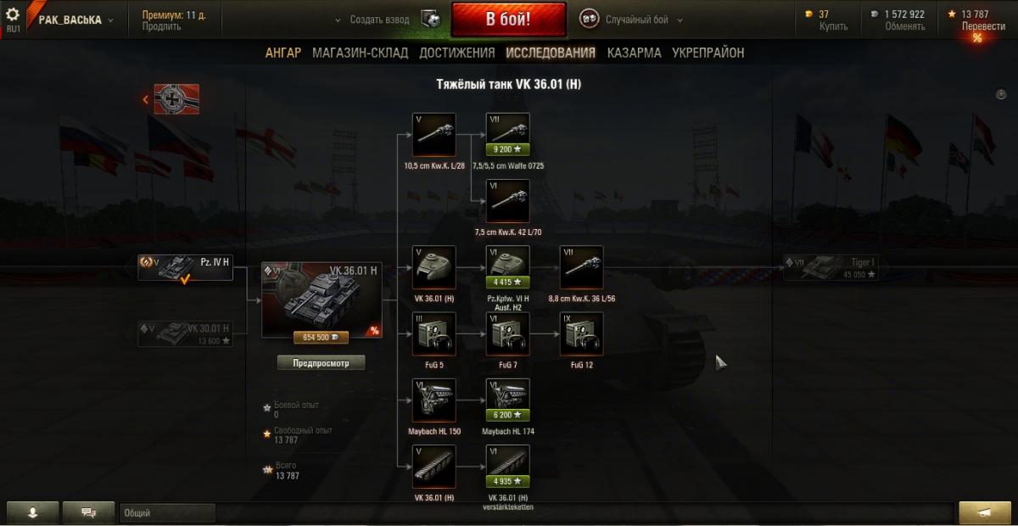Click the Предпросмотр preview button
This screenshot has width=1018, height=526.
[322, 362]
